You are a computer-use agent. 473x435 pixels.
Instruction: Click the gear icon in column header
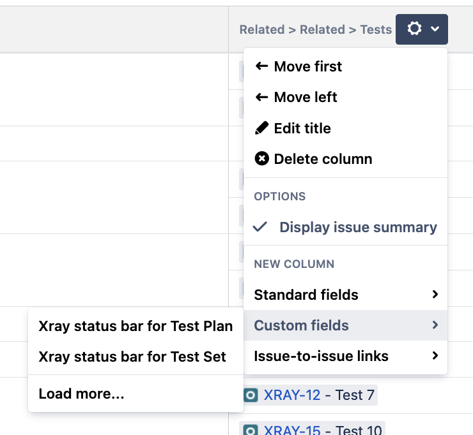coord(414,29)
